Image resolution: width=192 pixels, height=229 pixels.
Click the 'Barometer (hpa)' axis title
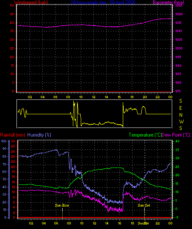169,2
